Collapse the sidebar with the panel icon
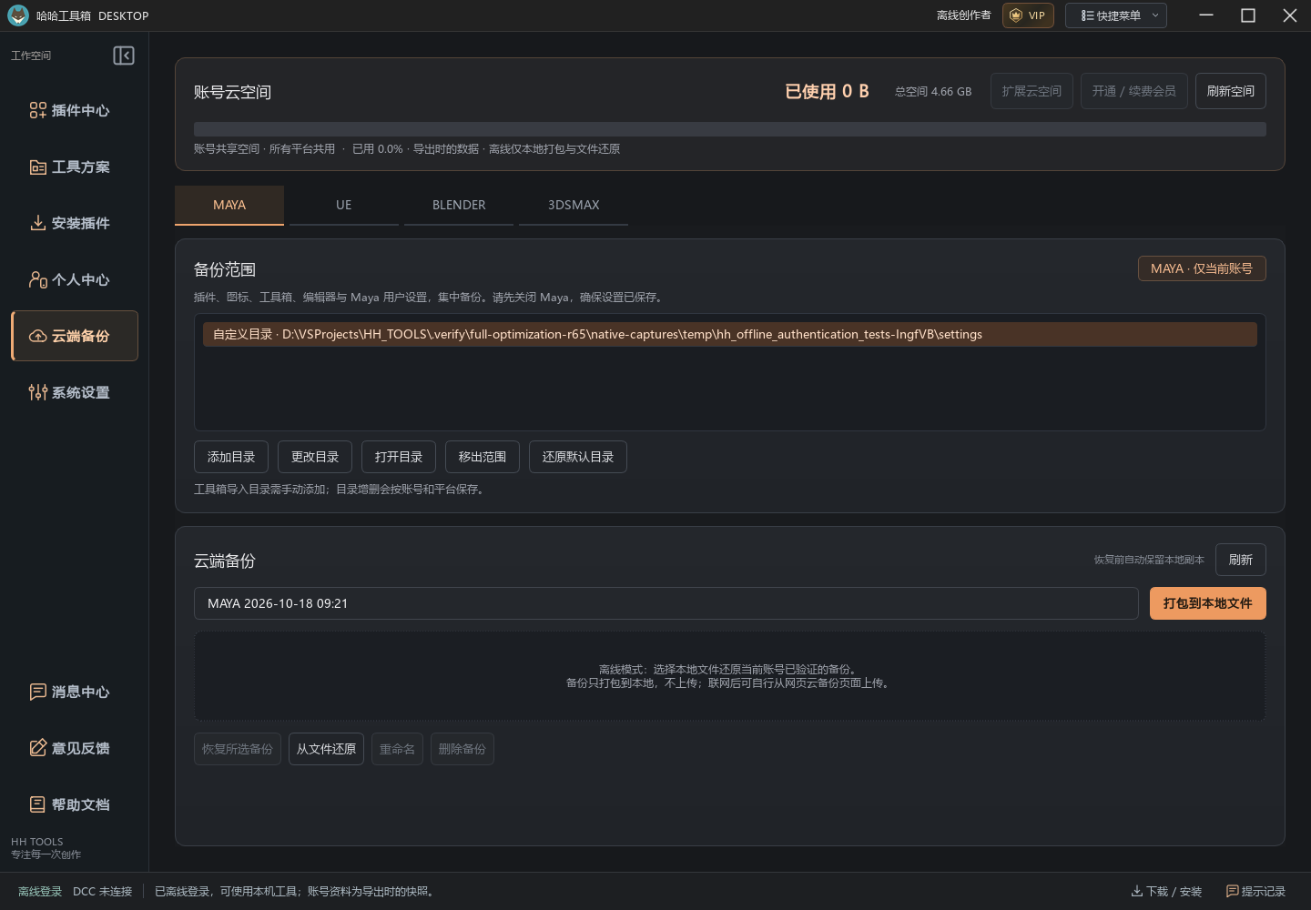 [x=124, y=56]
